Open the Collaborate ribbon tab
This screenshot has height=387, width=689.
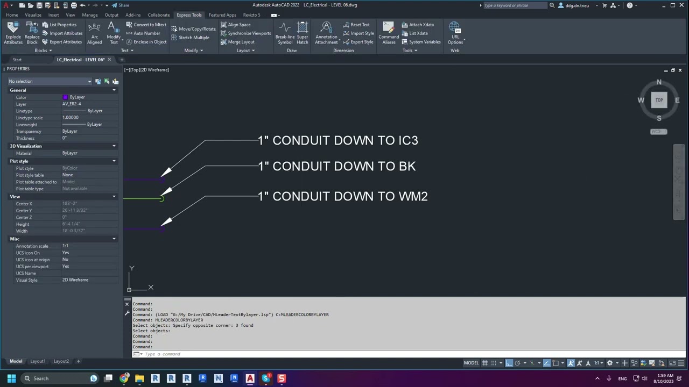point(159,15)
